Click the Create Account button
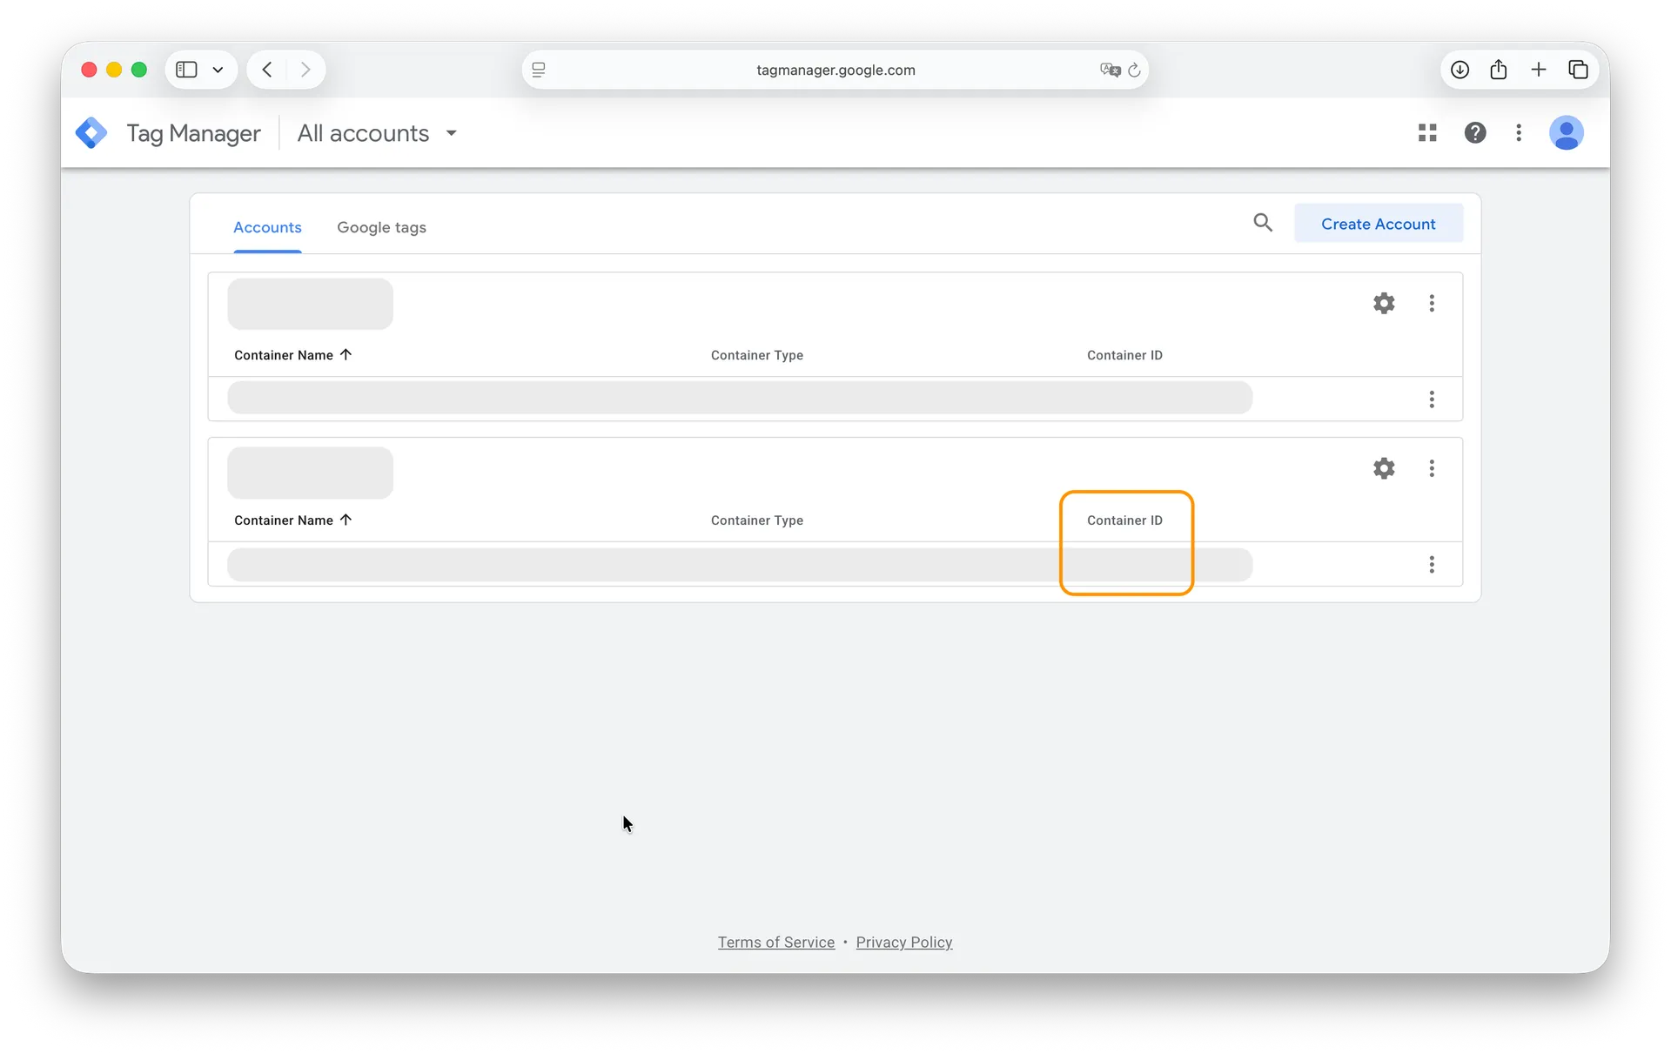 click(x=1379, y=224)
